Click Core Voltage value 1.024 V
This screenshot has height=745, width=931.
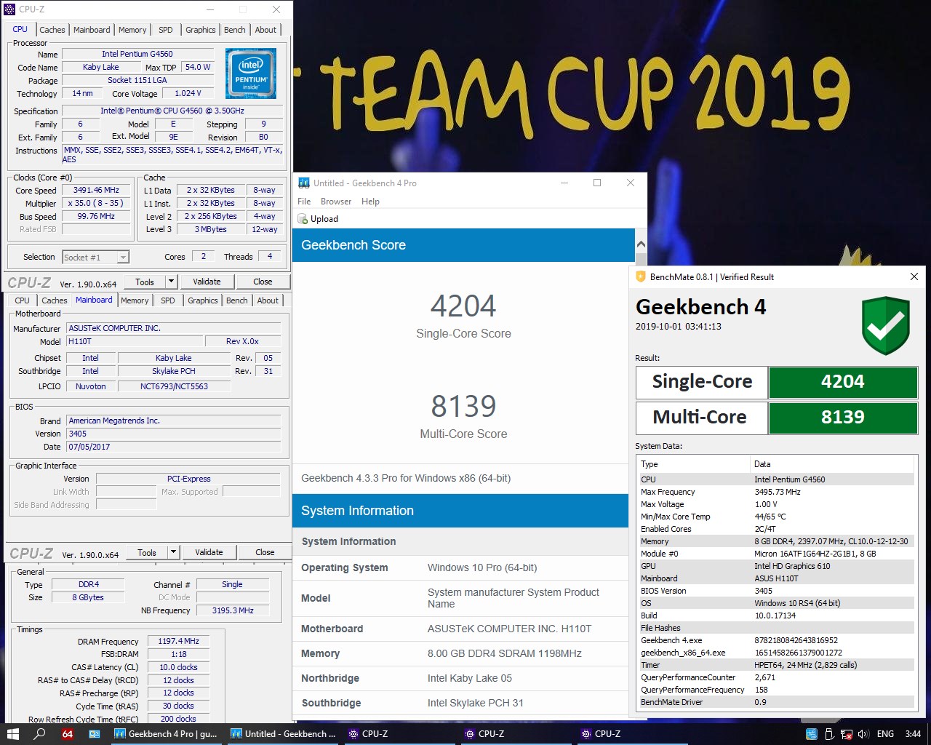coord(188,93)
